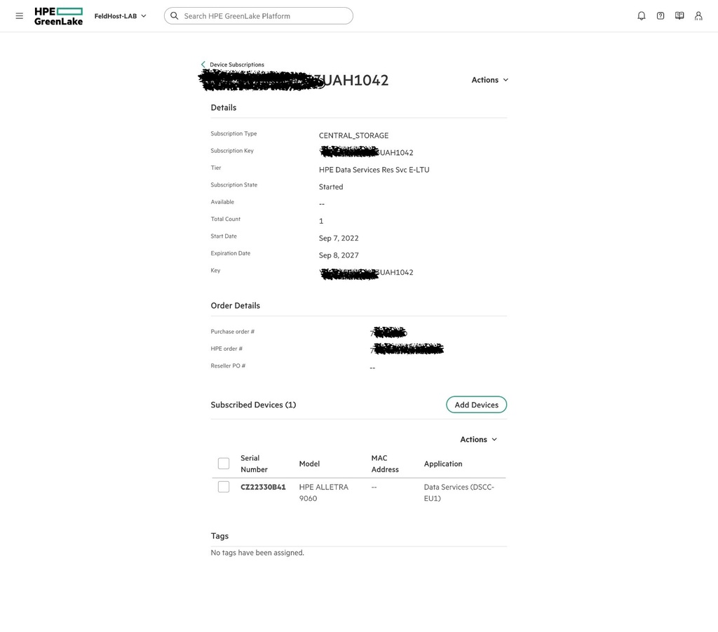The width and height of the screenshot is (718, 632).
Task: Click the Serial Number column header
Action: click(254, 464)
